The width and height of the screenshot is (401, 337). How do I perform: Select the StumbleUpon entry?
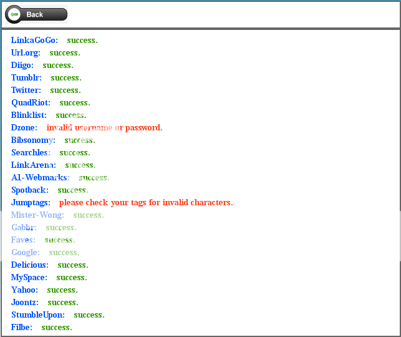point(38,315)
